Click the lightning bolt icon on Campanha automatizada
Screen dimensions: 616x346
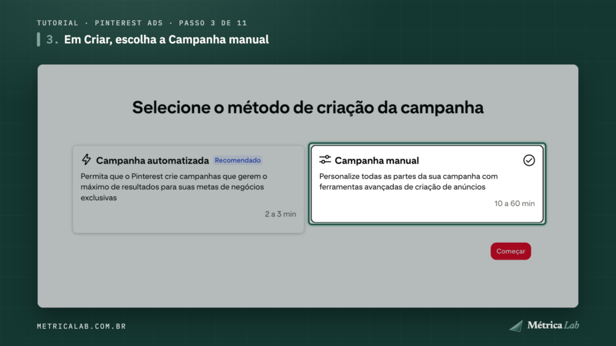pyautogui.click(x=87, y=160)
